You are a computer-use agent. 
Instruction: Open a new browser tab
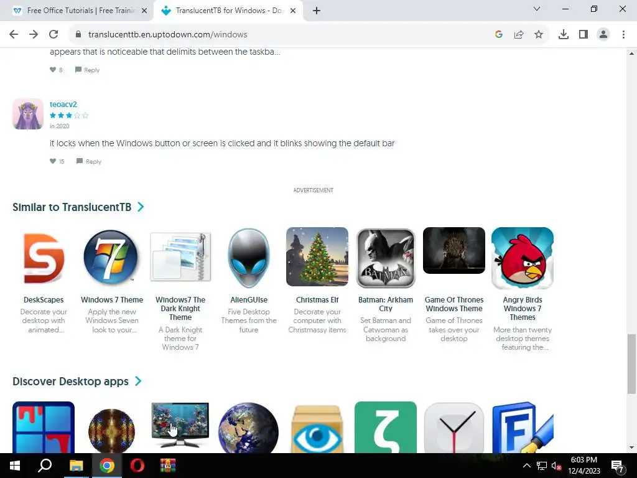(317, 11)
